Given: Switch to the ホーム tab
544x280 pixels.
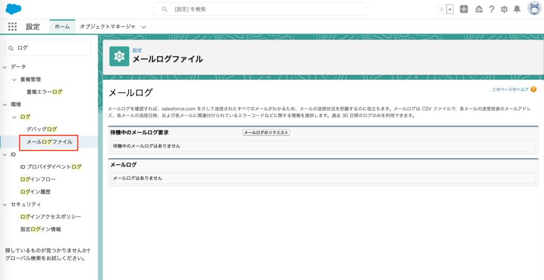Looking at the screenshot, I should point(62,27).
